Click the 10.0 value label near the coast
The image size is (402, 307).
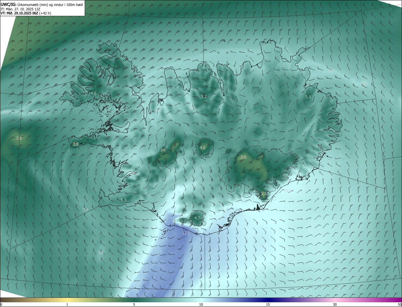click(288, 191)
